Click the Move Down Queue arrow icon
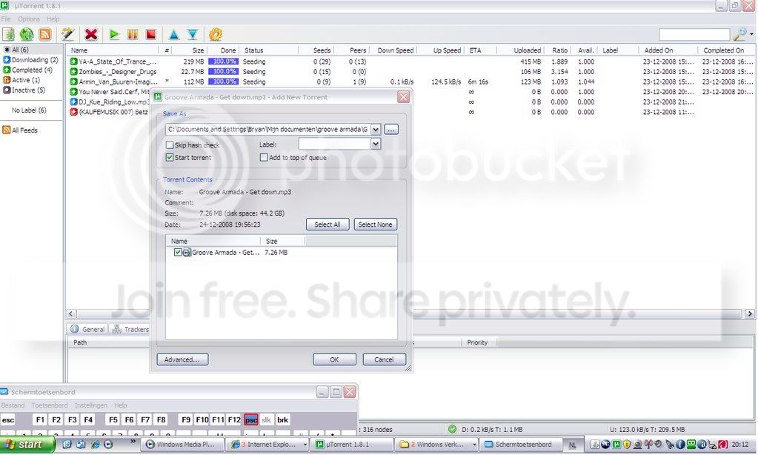 (193, 34)
